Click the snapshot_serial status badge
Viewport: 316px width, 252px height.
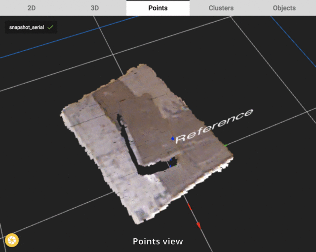(x=31, y=27)
